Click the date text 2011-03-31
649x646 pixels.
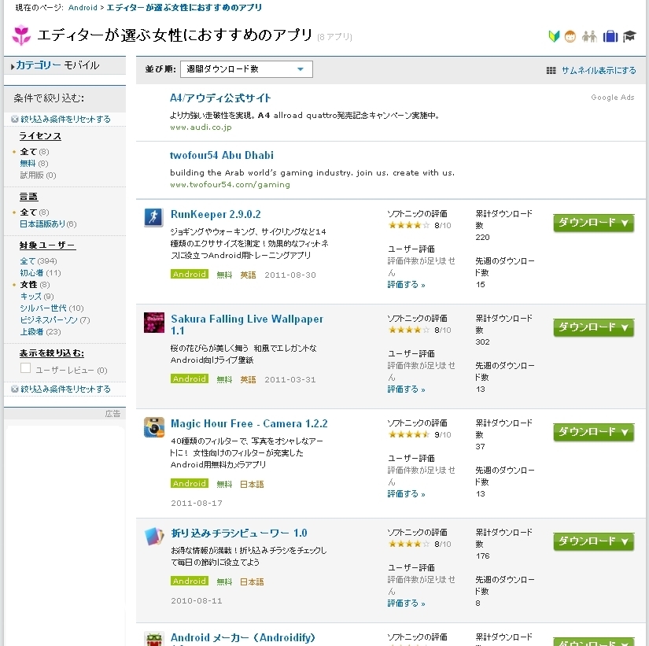tap(289, 379)
